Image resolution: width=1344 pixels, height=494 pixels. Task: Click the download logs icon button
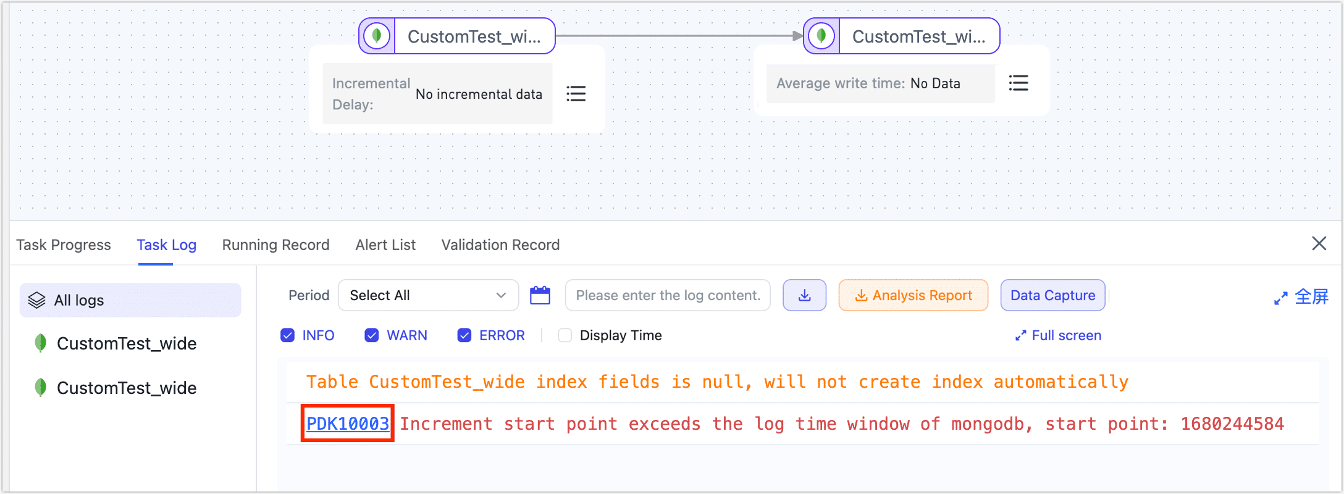tap(804, 295)
